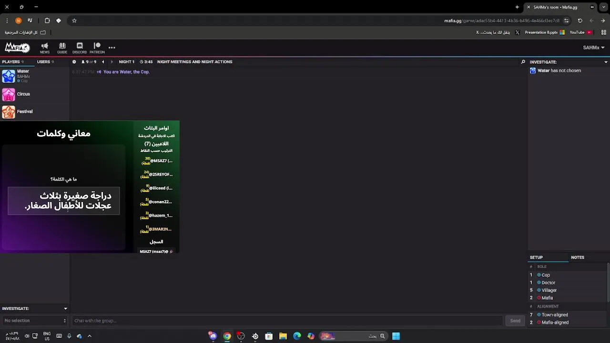This screenshot has height=343, width=610.
Task: Open File Explorer from the taskbar
Action: point(283,336)
